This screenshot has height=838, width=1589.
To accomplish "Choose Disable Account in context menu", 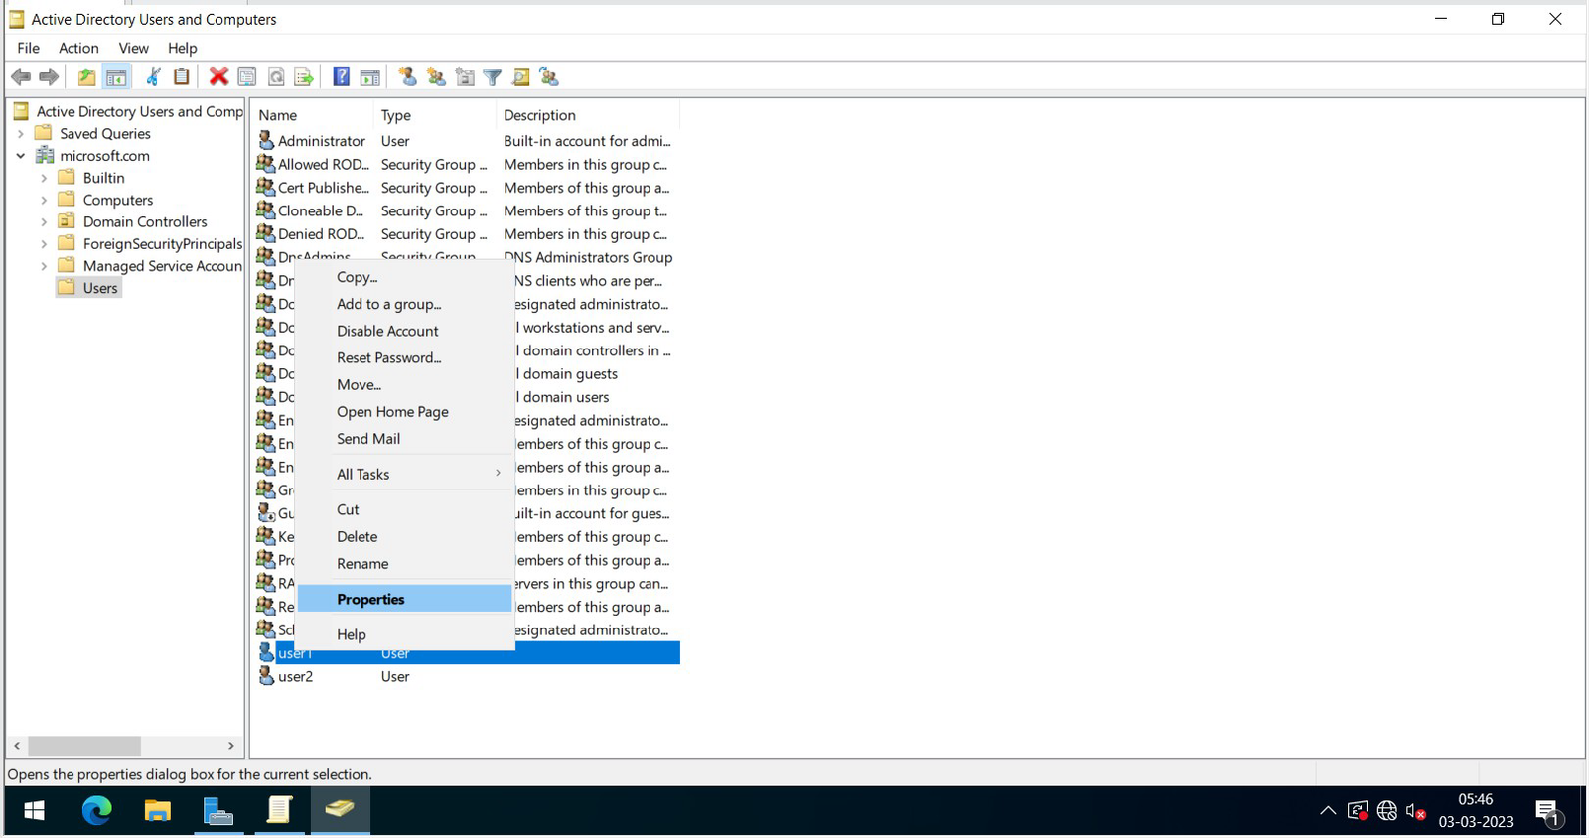I will tap(405, 331).
